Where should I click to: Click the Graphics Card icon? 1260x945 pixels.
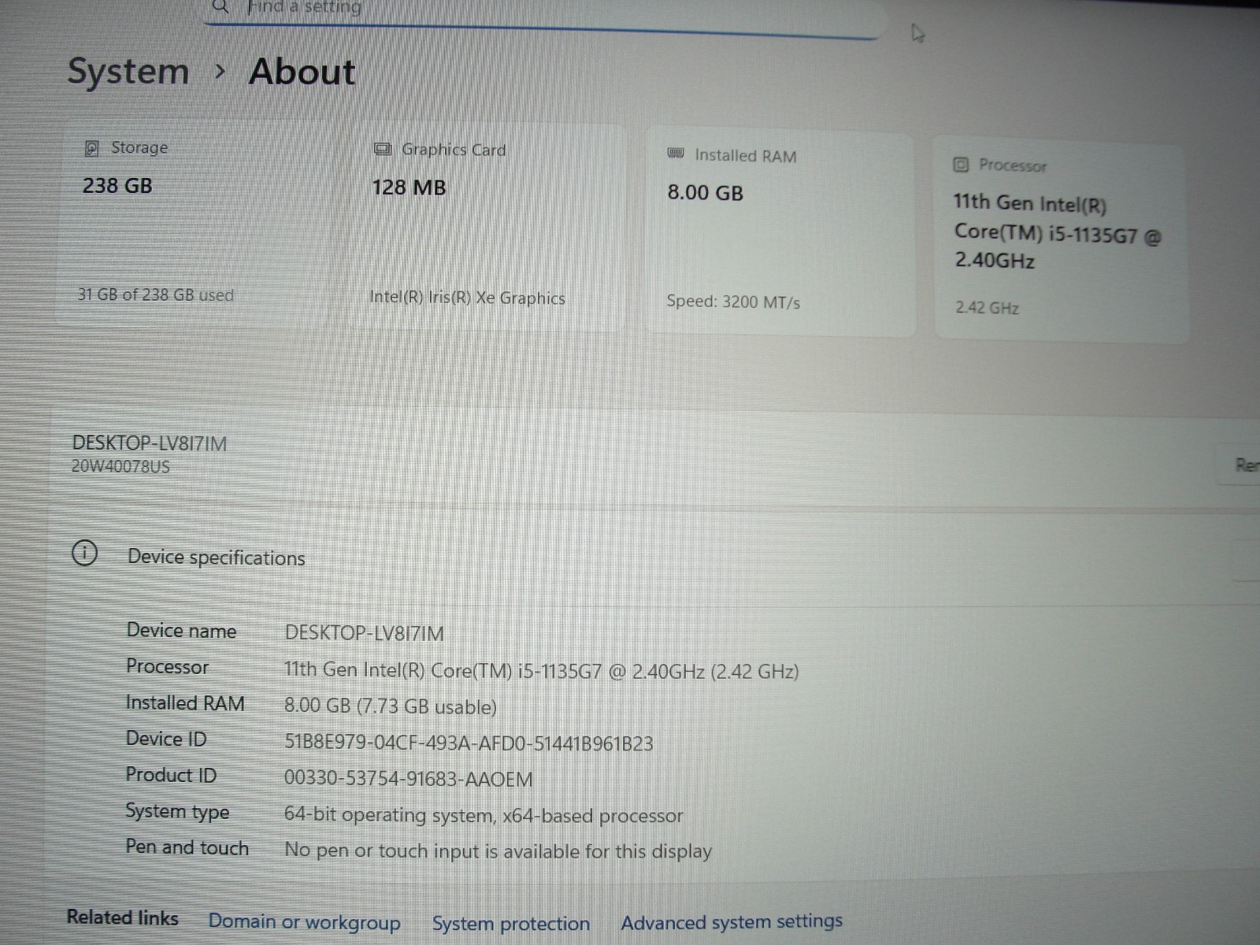pyautogui.click(x=383, y=150)
